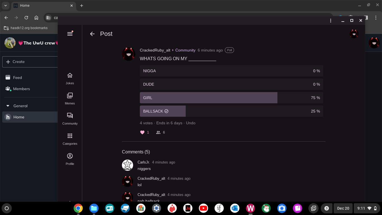Viewport: 382px width, 215px height.
Task: Open the Profile page from sidebar
Action: pyautogui.click(x=70, y=159)
